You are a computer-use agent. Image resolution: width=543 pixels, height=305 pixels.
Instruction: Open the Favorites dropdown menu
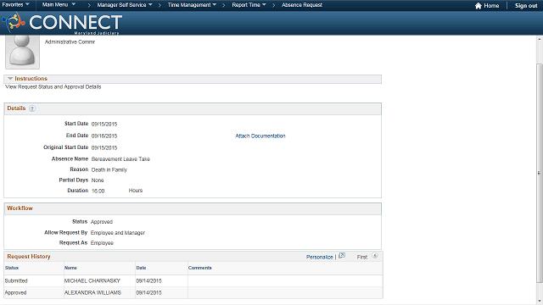coord(15,5)
